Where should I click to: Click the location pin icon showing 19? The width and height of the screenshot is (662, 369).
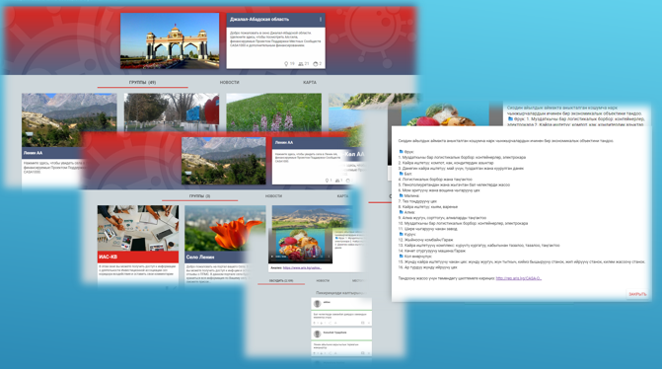(286, 64)
